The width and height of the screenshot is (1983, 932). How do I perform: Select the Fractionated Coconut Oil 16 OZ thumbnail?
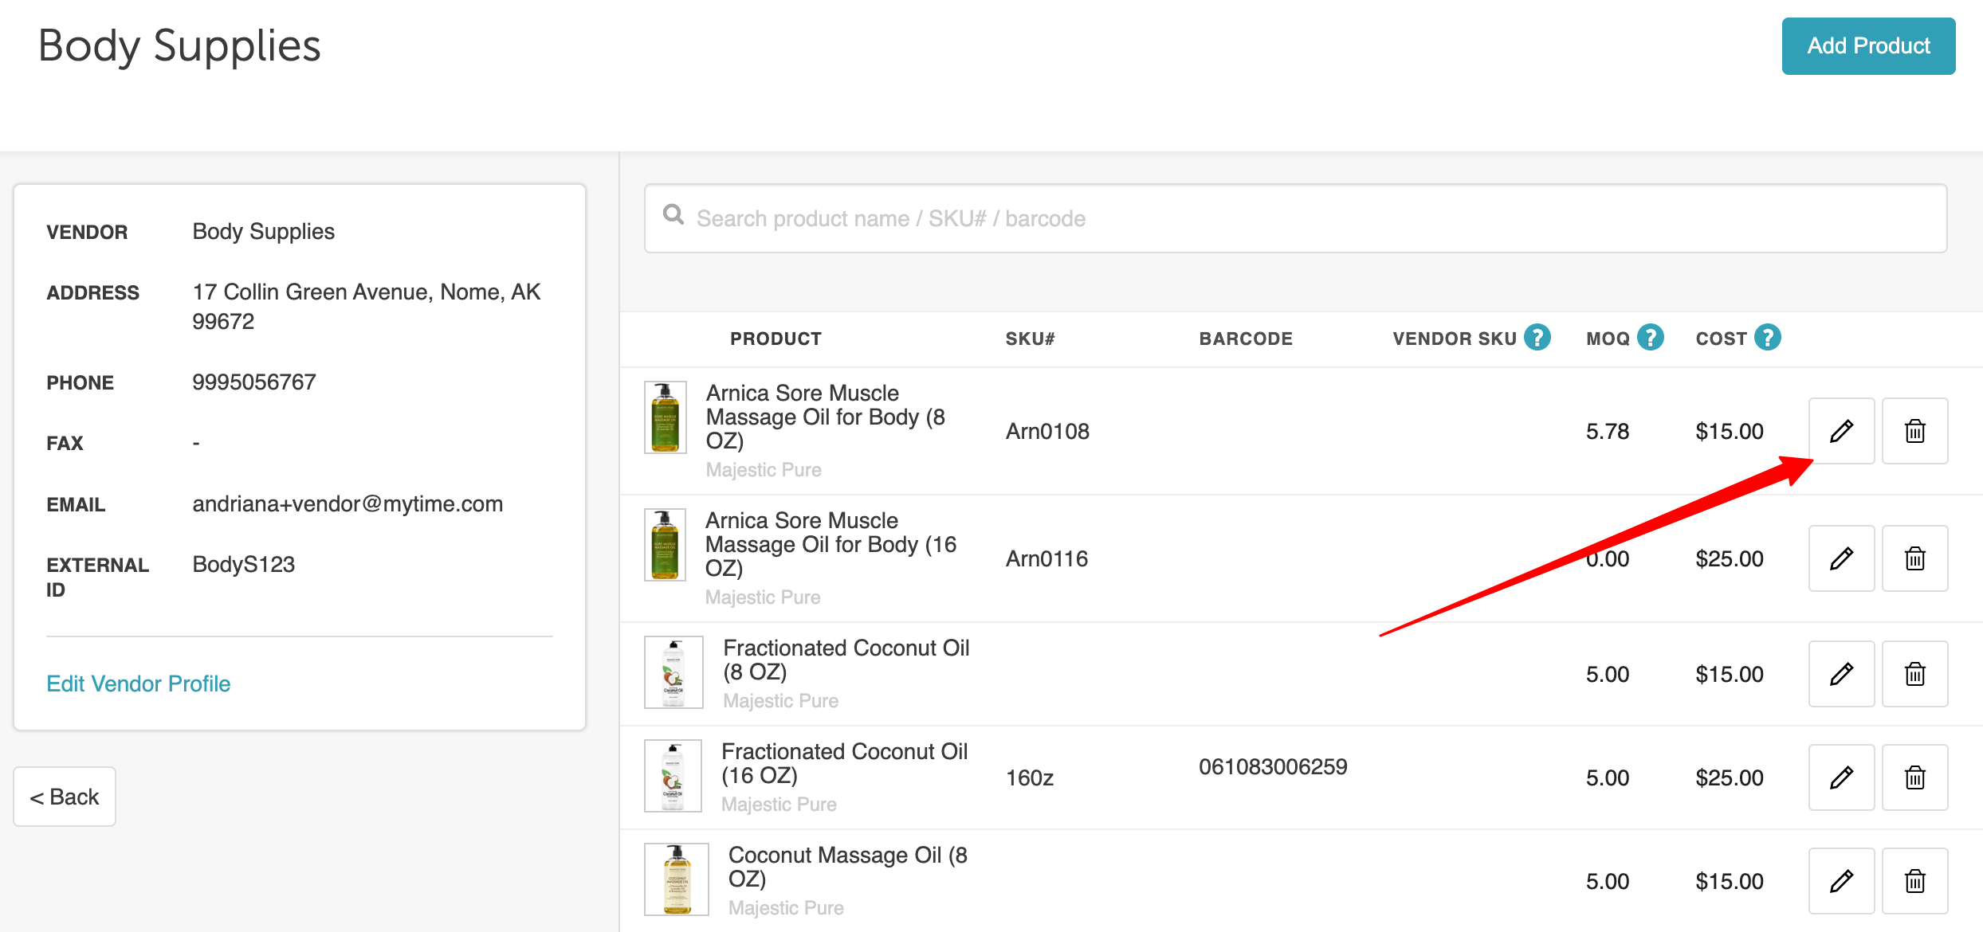(673, 776)
